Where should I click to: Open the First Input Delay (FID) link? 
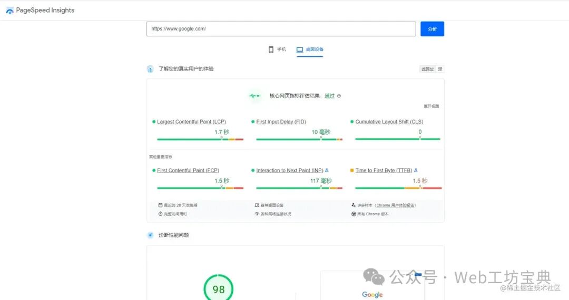[x=281, y=122]
